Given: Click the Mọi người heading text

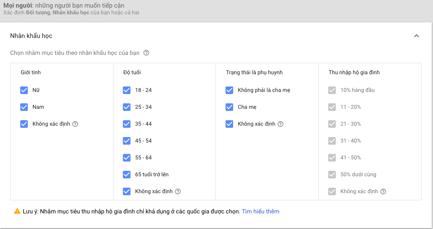Looking at the screenshot, I should click(x=64, y=5).
